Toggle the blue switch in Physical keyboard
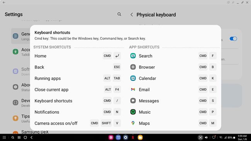This screenshot has width=251, height=141. [x=233, y=39]
